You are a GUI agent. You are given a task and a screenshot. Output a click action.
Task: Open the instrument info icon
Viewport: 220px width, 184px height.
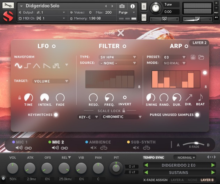pyautogui.click(x=132, y=6)
